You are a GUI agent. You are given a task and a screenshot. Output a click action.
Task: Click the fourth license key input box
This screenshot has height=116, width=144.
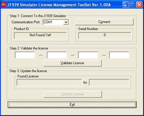(119, 55)
